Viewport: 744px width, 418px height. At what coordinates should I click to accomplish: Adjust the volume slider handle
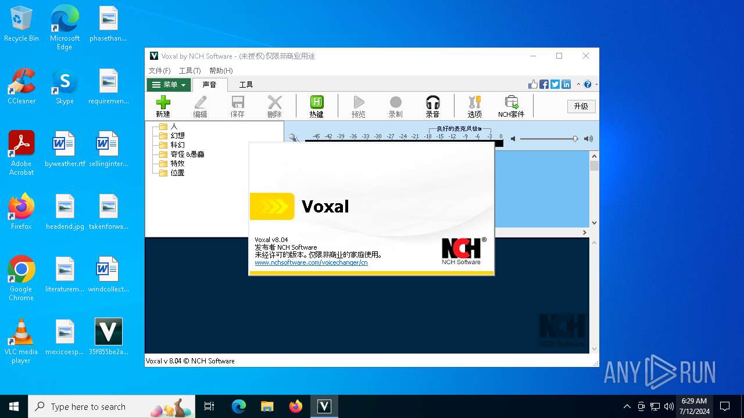click(575, 139)
